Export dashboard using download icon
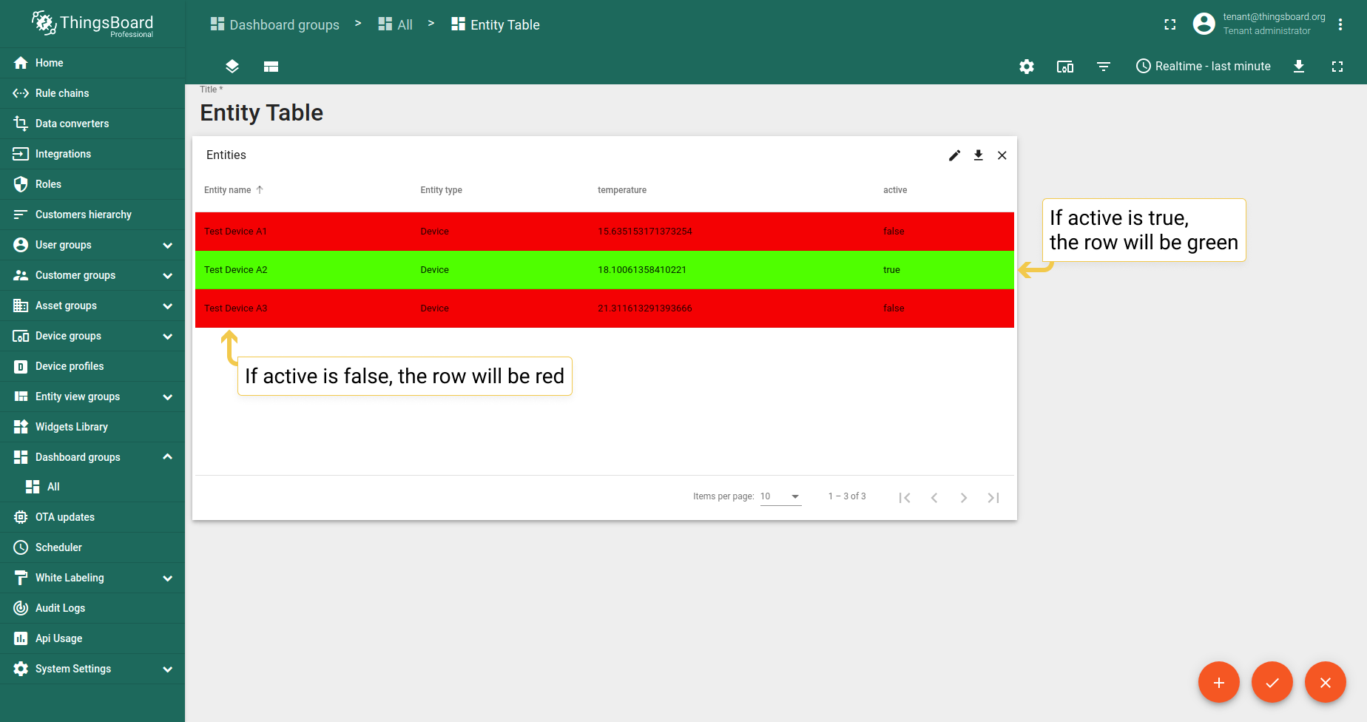1367x722 pixels. [x=1299, y=67]
